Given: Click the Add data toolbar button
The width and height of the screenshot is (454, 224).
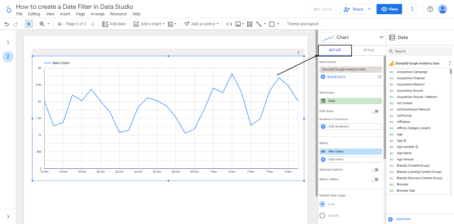Looking at the screenshot, I should tap(114, 24).
